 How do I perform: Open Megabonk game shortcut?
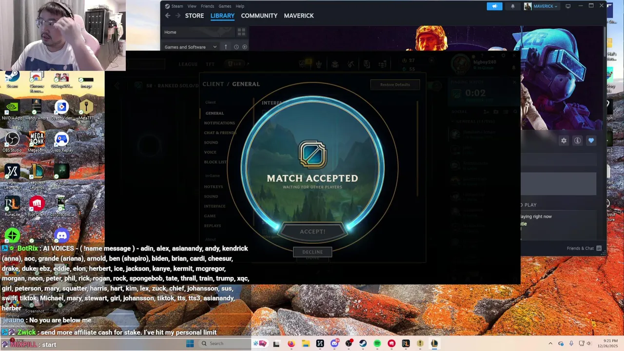[37, 142]
